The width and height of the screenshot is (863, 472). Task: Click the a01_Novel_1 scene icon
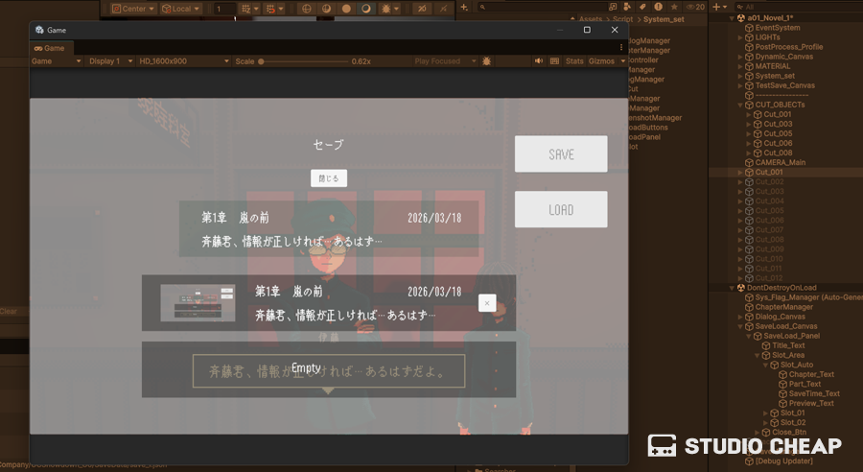pyautogui.click(x=740, y=18)
